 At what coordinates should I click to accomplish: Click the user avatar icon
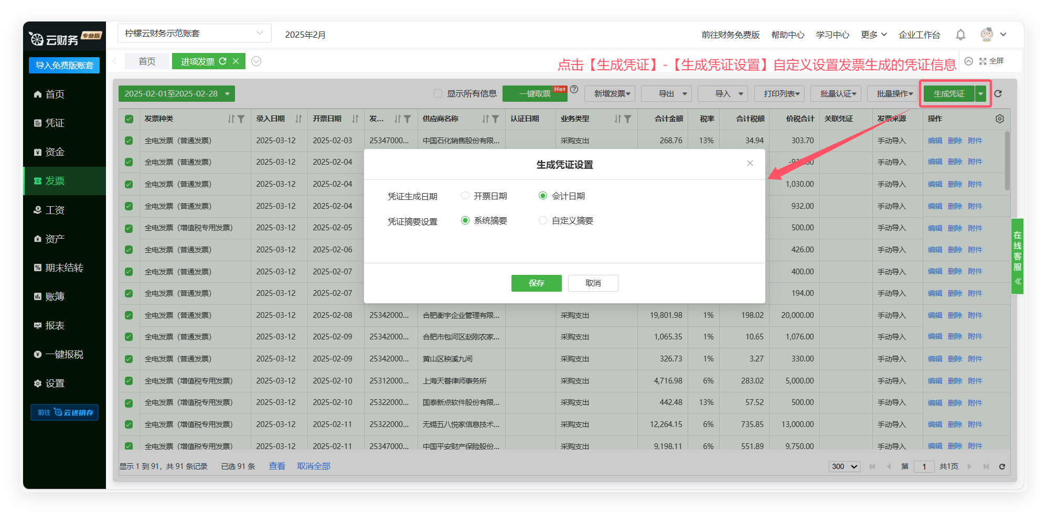pyautogui.click(x=987, y=35)
